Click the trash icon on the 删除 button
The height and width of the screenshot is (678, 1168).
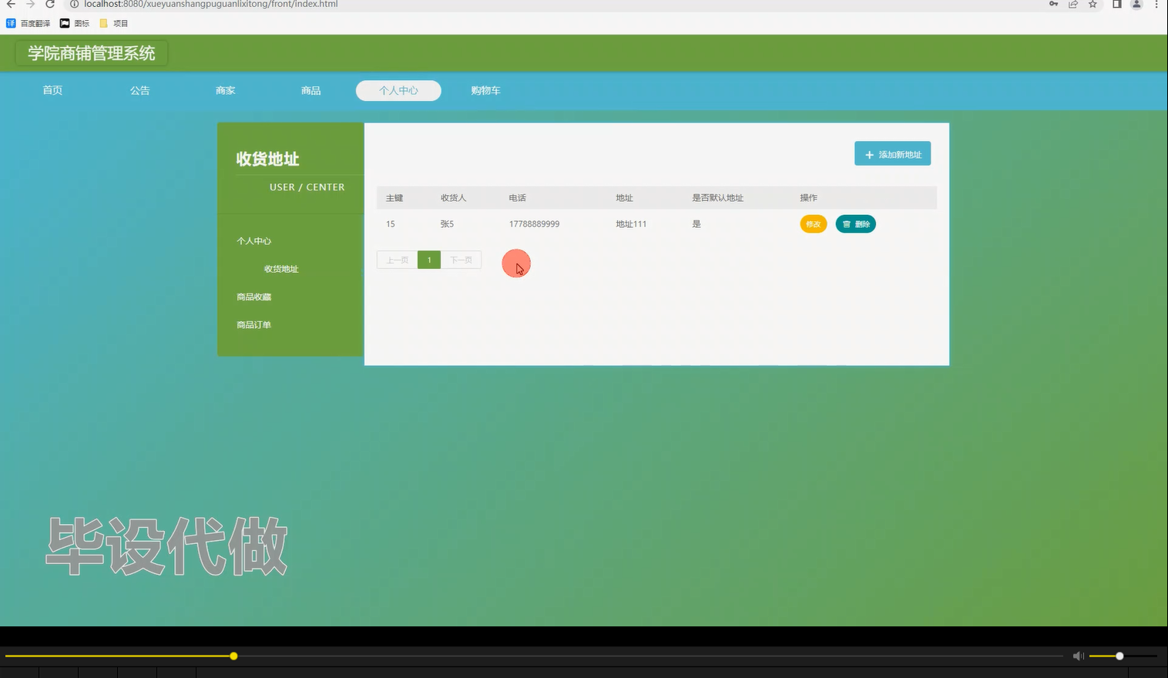coord(845,223)
